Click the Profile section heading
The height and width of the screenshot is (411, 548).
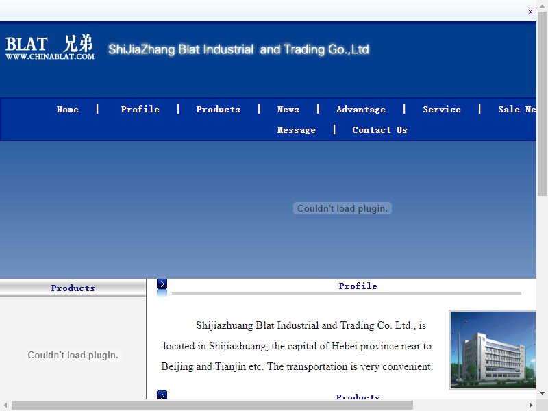tap(358, 286)
